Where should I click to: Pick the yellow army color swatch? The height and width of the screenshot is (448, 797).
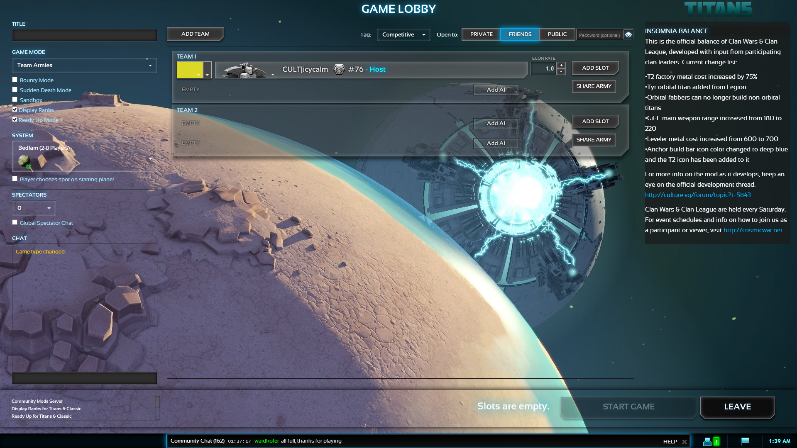point(190,70)
